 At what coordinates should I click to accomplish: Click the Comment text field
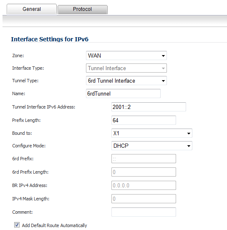point(144,212)
